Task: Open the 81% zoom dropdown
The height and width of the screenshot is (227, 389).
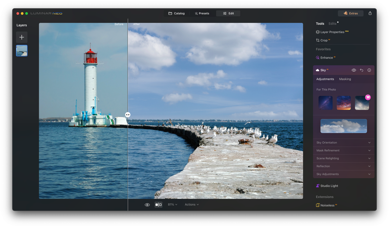Action: pyautogui.click(x=172, y=205)
